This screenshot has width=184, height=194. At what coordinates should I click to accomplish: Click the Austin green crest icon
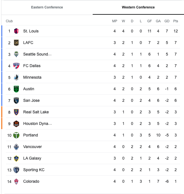click(x=16, y=89)
